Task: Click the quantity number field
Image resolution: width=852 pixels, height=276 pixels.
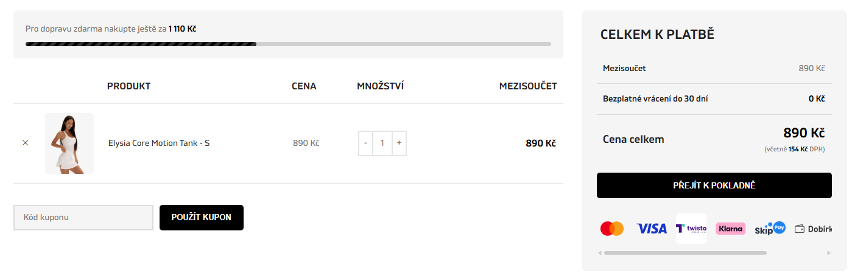Action: coord(382,143)
